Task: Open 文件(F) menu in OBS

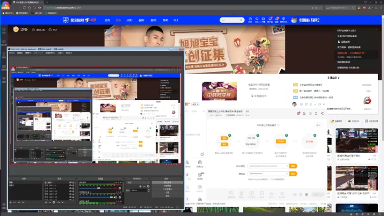Action: [12, 53]
